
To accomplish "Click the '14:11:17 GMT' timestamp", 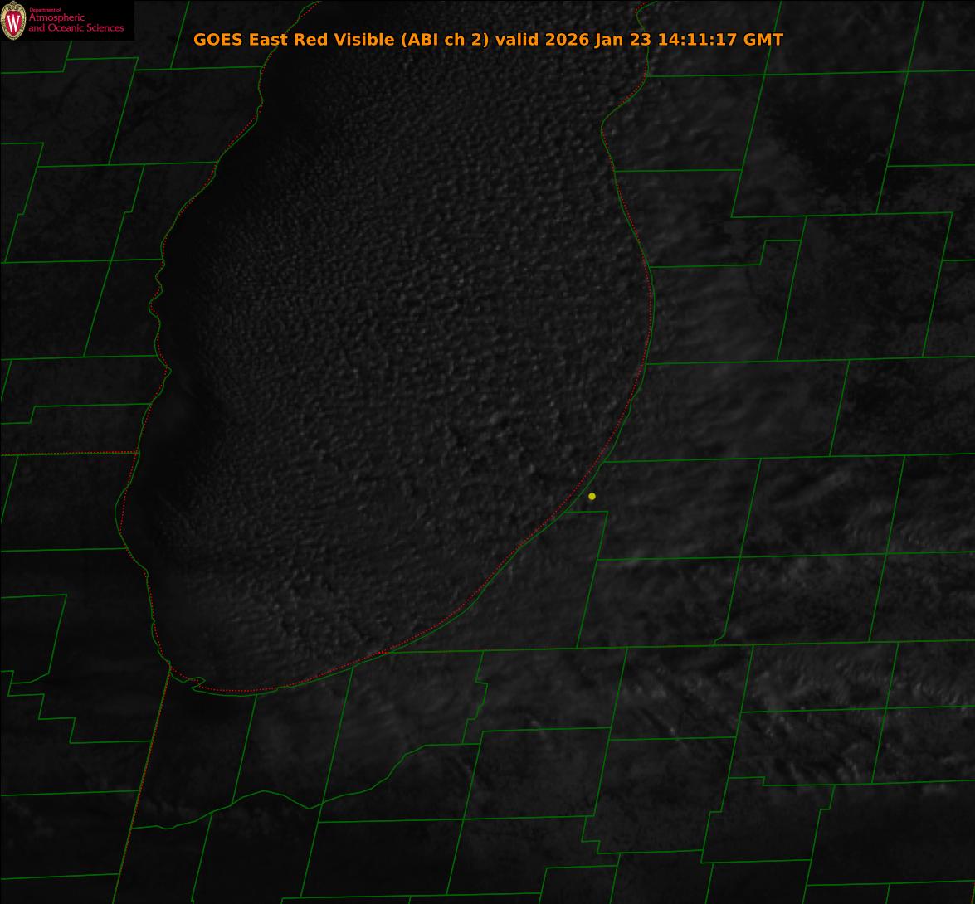I will point(720,40).
